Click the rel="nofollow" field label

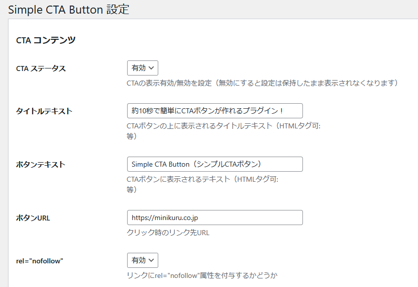point(40,261)
